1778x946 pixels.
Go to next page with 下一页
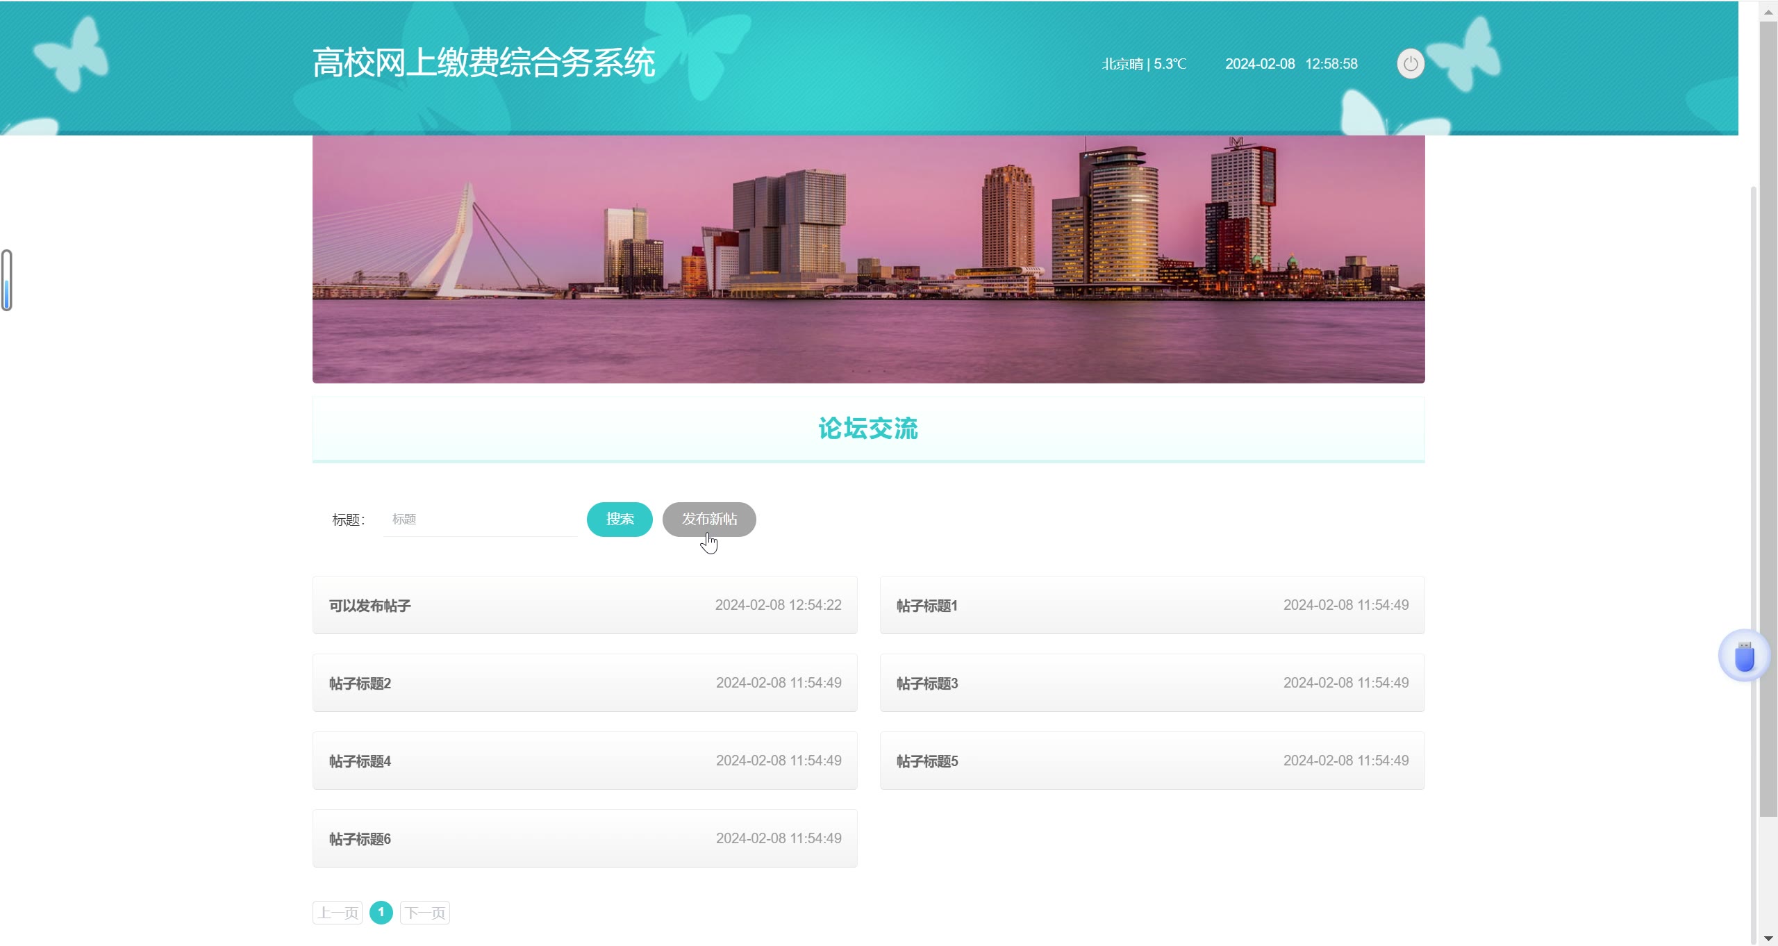point(425,913)
